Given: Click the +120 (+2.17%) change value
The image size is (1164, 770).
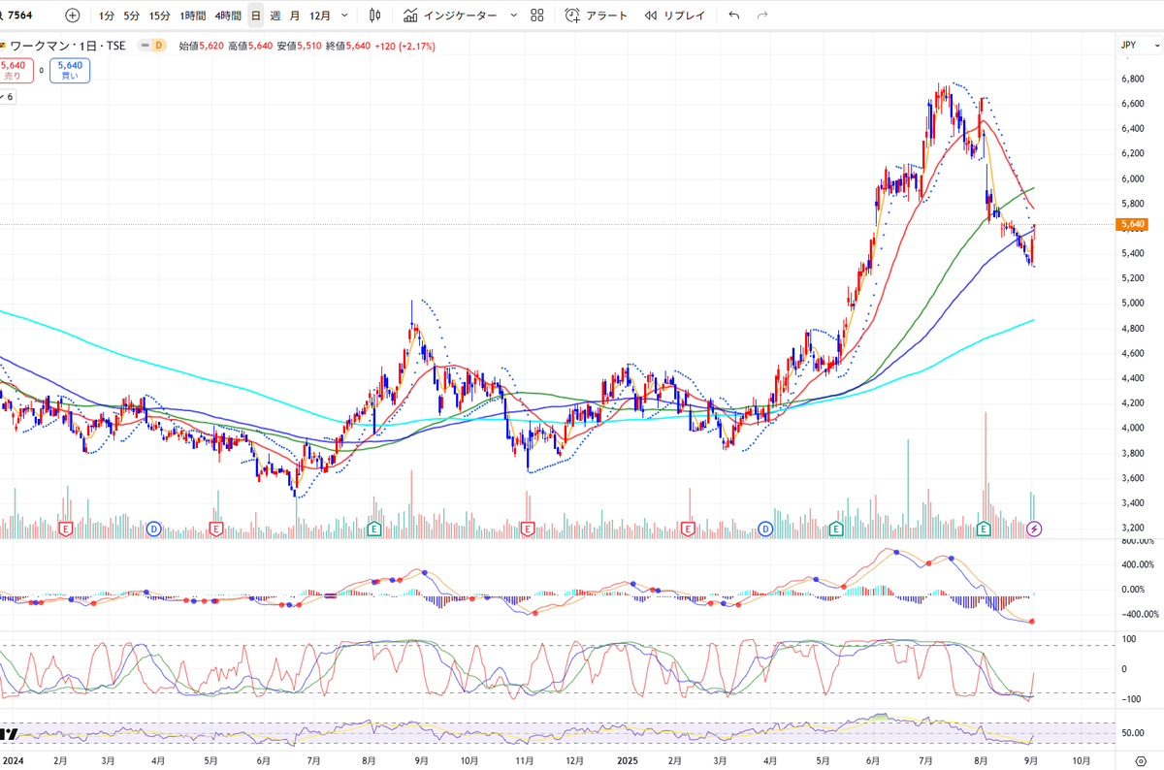Looking at the screenshot, I should [405, 46].
